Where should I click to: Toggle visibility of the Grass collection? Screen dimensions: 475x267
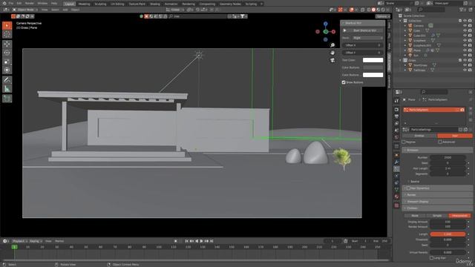coord(465,60)
